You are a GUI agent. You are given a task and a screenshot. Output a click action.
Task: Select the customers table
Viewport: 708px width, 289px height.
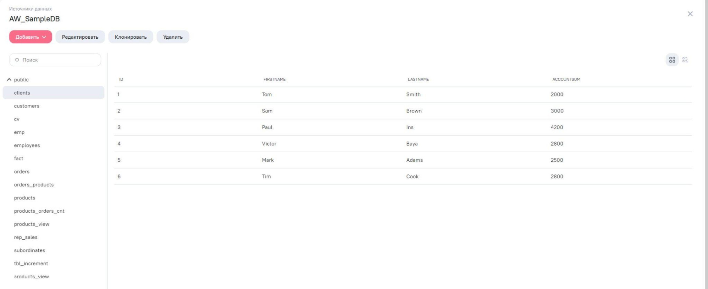[x=27, y=106]
